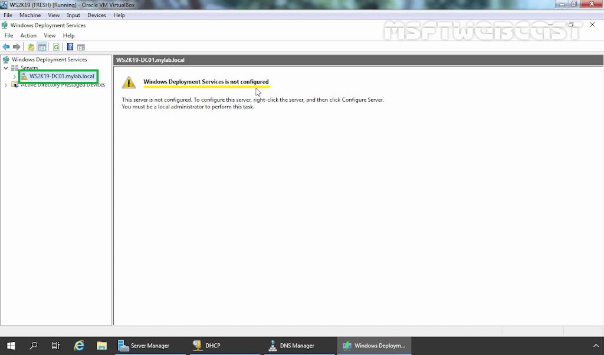Click the server warning icon beside WS2K19-DC01
This screenshot has width=604, height=355.
pos(24,77)
